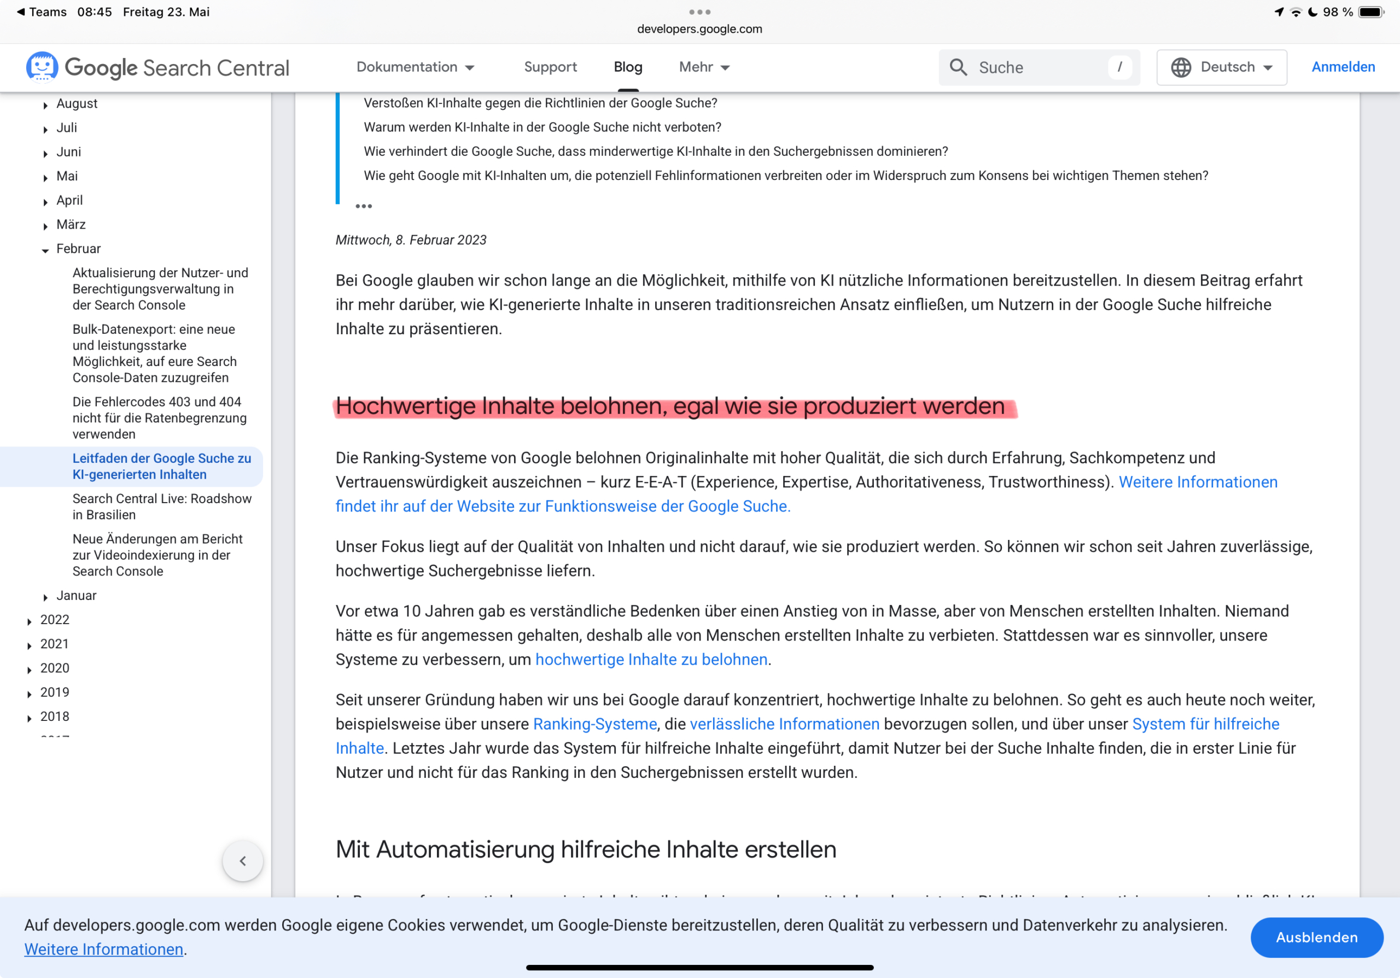Click the globe language icon
Viewport: 1400px width, 978px height.
coord(1181,67)
